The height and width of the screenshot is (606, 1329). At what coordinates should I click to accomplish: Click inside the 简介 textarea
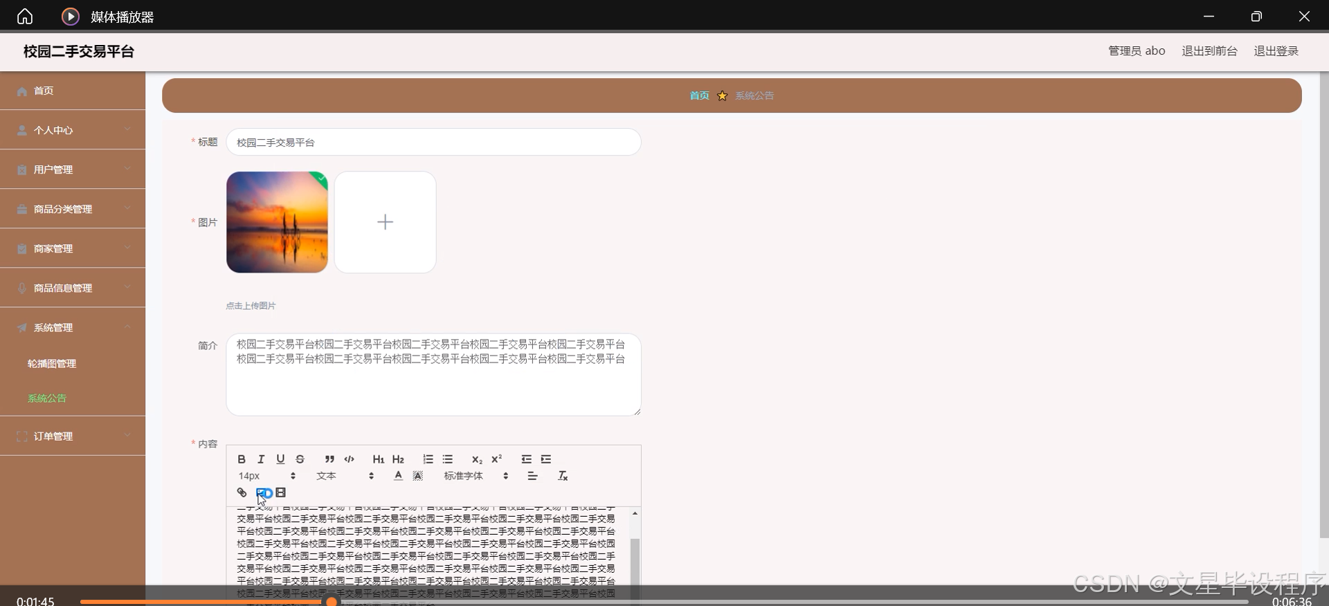(433, 374)
